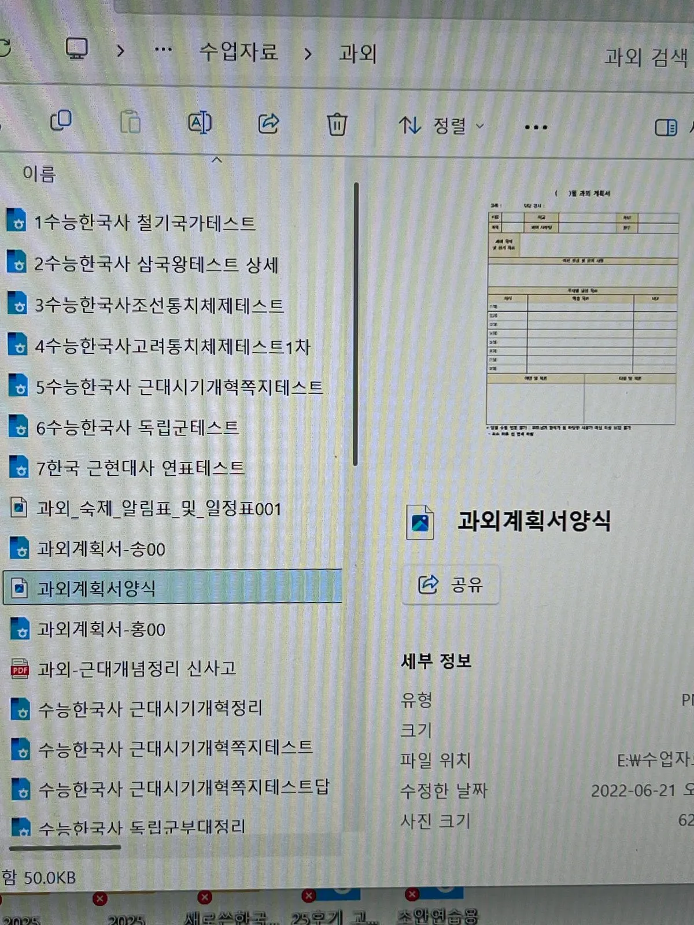Click the 수정한 날짜 value 2022-06-21
694x925 pixels.
pos(642,790)
